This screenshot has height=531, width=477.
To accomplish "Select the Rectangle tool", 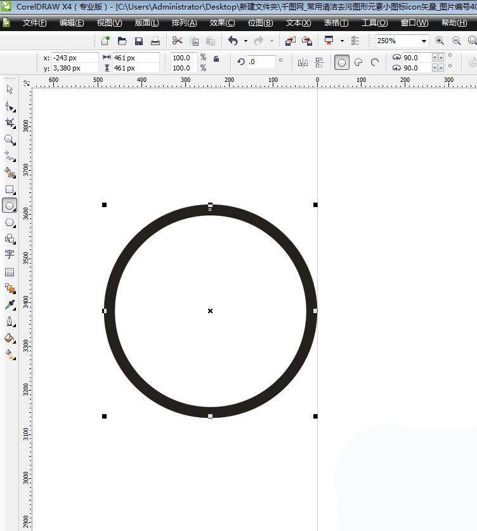I will coord(10,189).
